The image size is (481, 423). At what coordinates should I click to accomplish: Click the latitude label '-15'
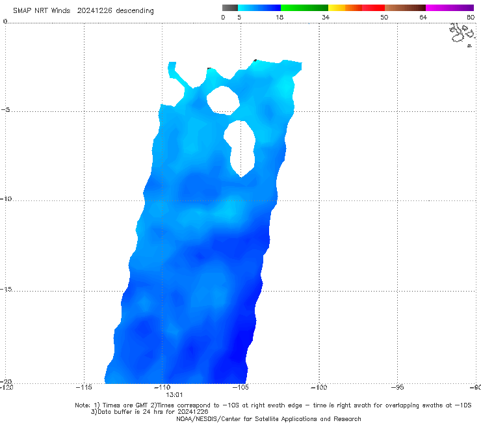coord(6,289)
